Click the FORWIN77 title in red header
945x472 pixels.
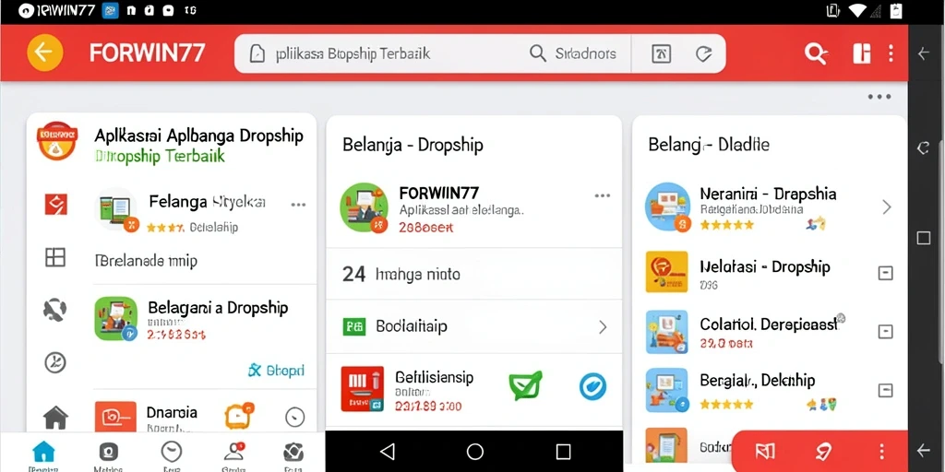point(147,53)
